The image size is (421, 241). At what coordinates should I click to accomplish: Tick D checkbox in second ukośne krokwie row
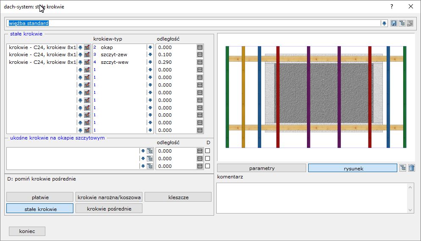pyautogui.click(x=208, y=158)
